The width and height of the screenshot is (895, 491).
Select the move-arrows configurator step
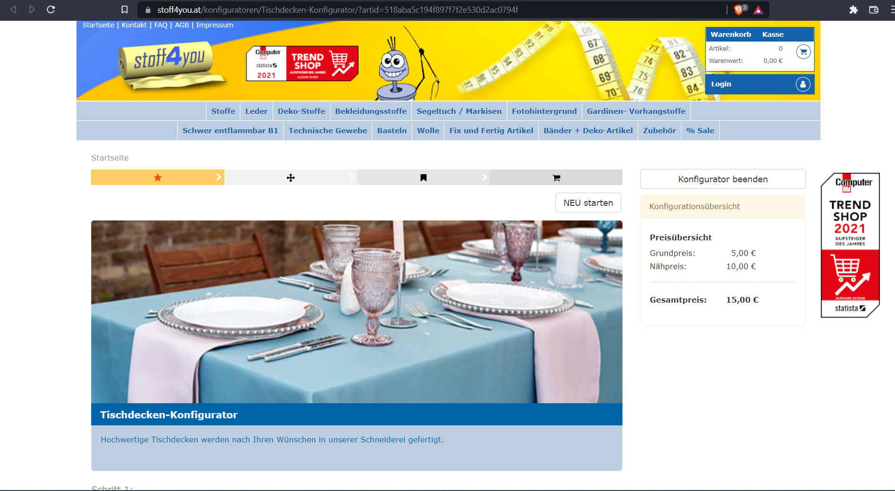tap(290, 178)
